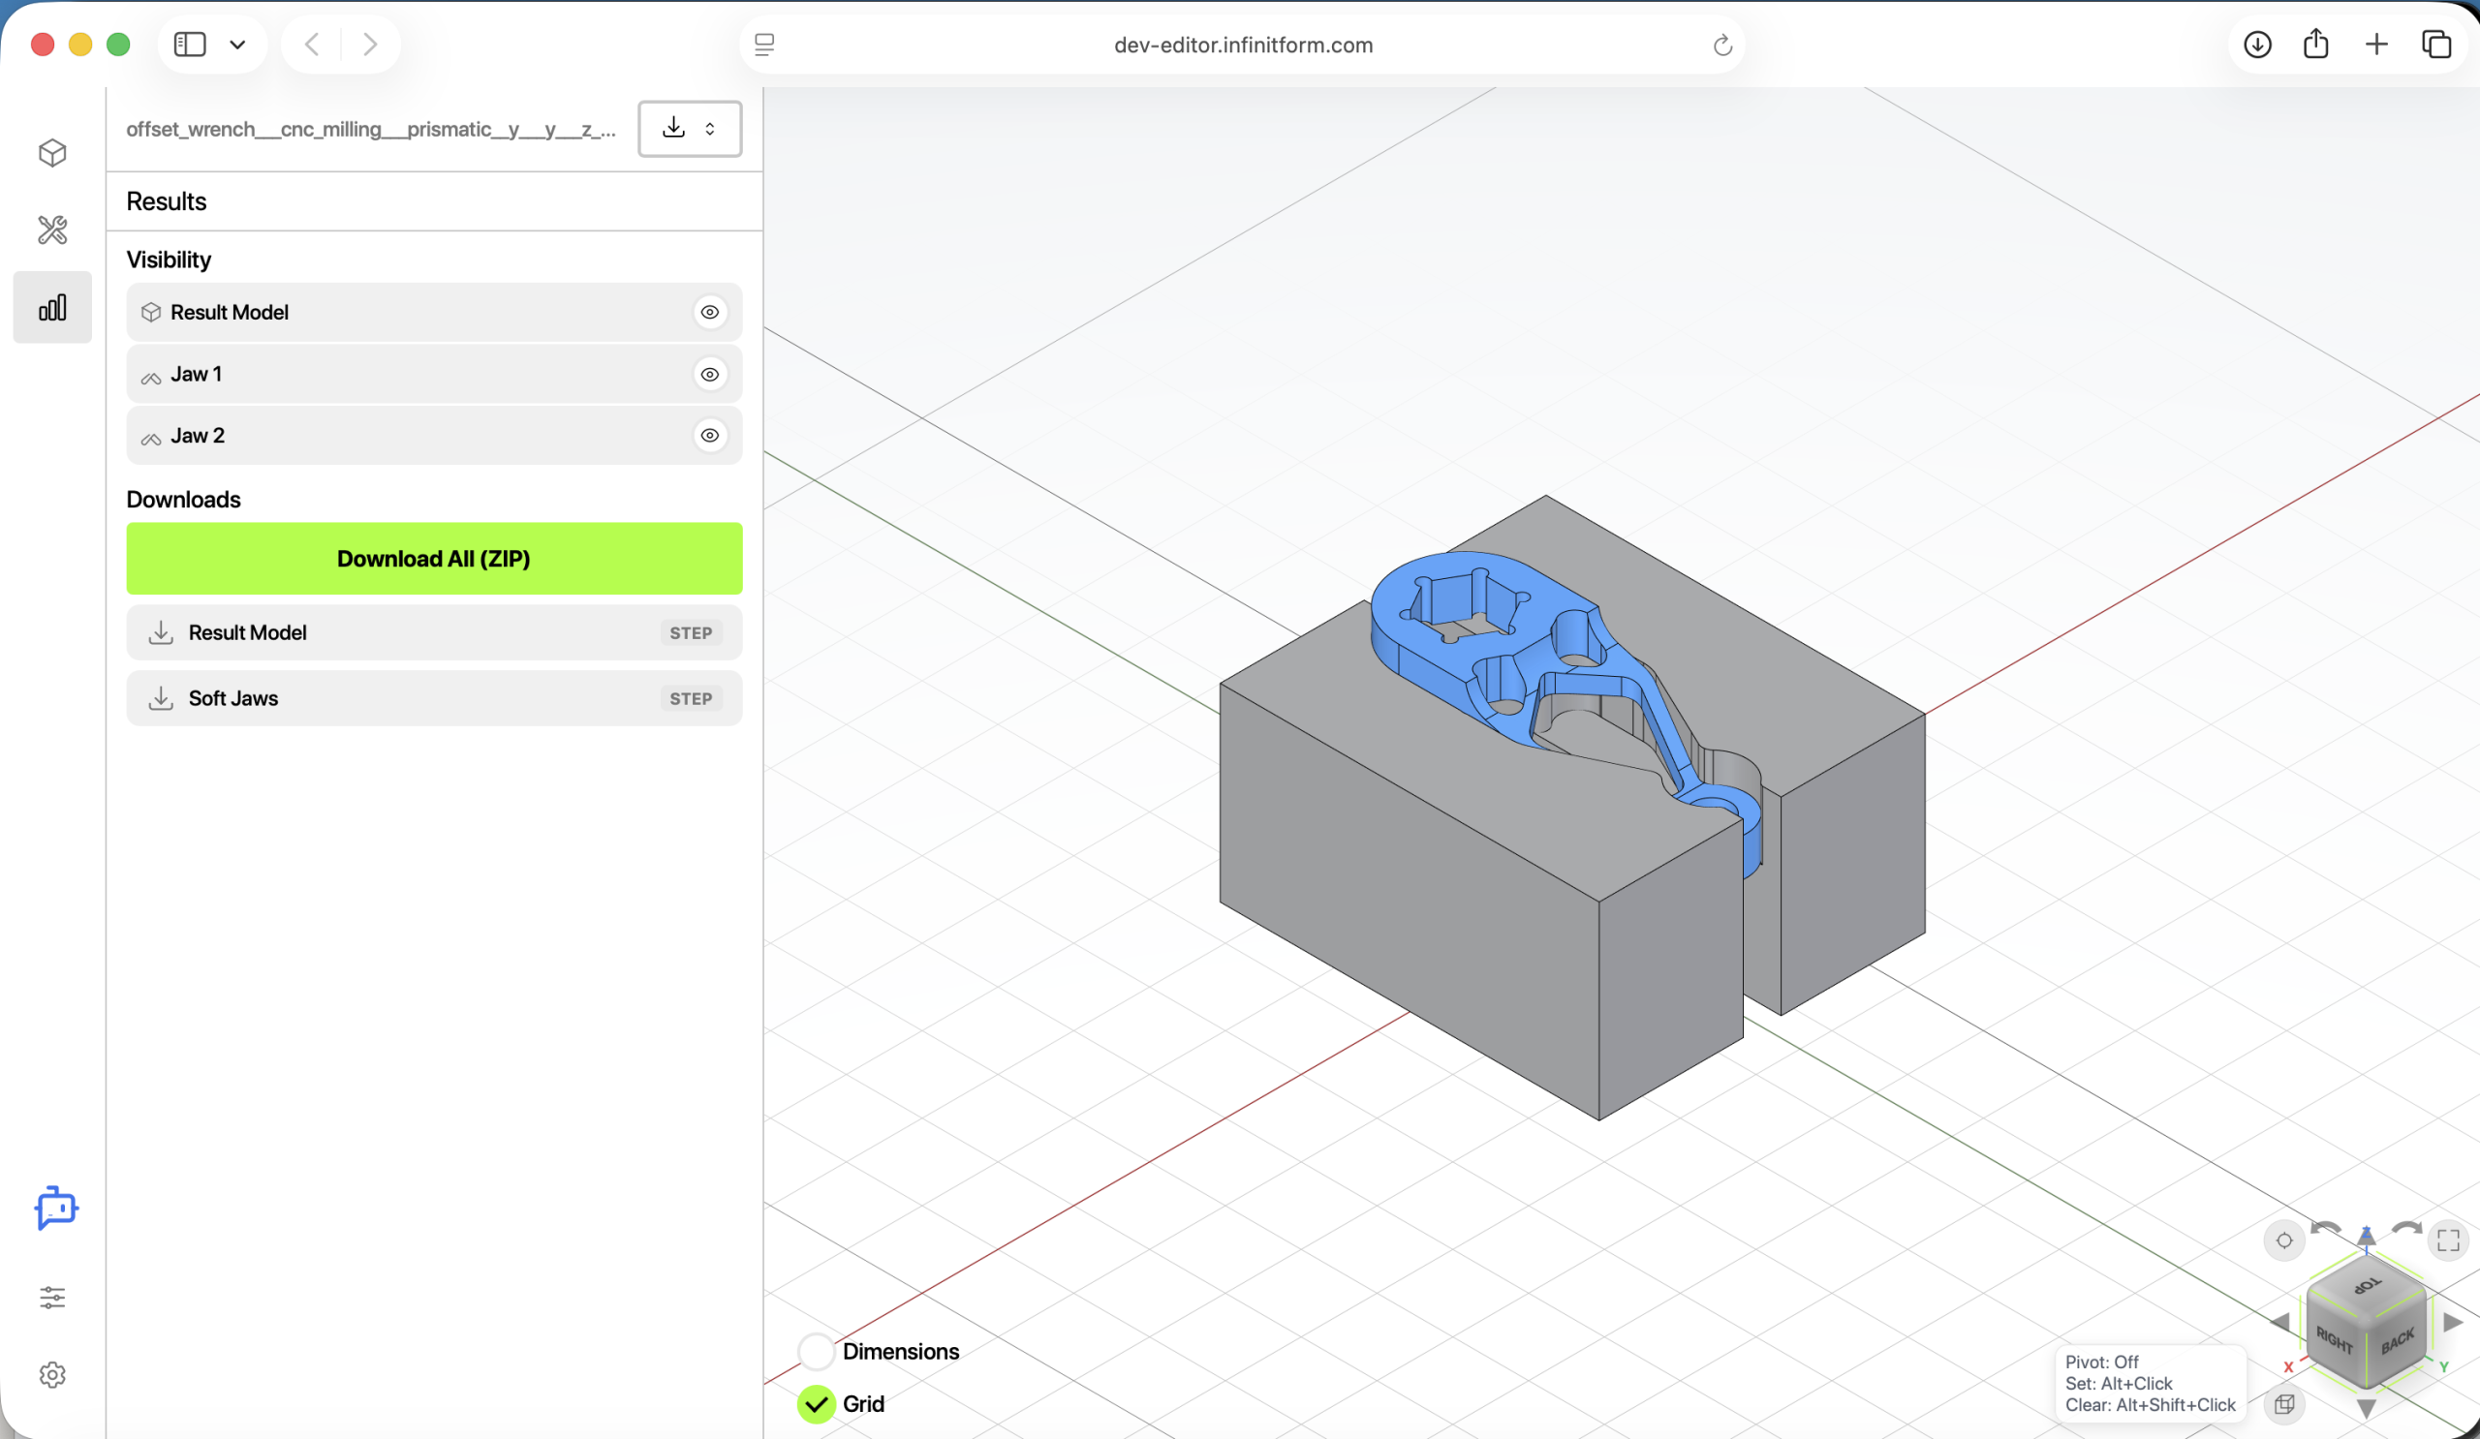The width and height of the screenshot is (2480, 1439).
Task: Click the offset_wrench filename text
Action: (x=371, y=129)
